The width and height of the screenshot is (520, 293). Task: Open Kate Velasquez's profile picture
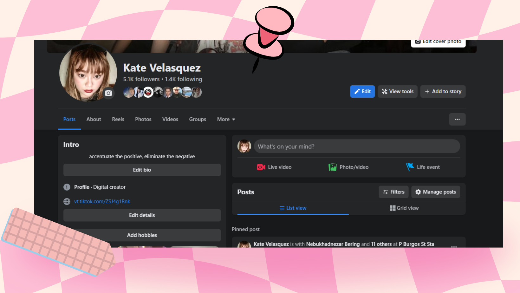pos(88,73)
